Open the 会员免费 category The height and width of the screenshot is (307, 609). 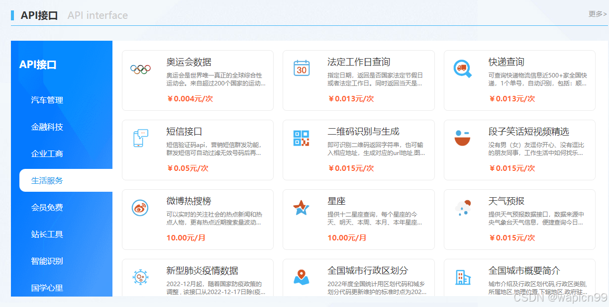click(x=47, y=207)
